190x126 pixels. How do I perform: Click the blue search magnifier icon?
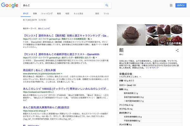pos(107,5)
